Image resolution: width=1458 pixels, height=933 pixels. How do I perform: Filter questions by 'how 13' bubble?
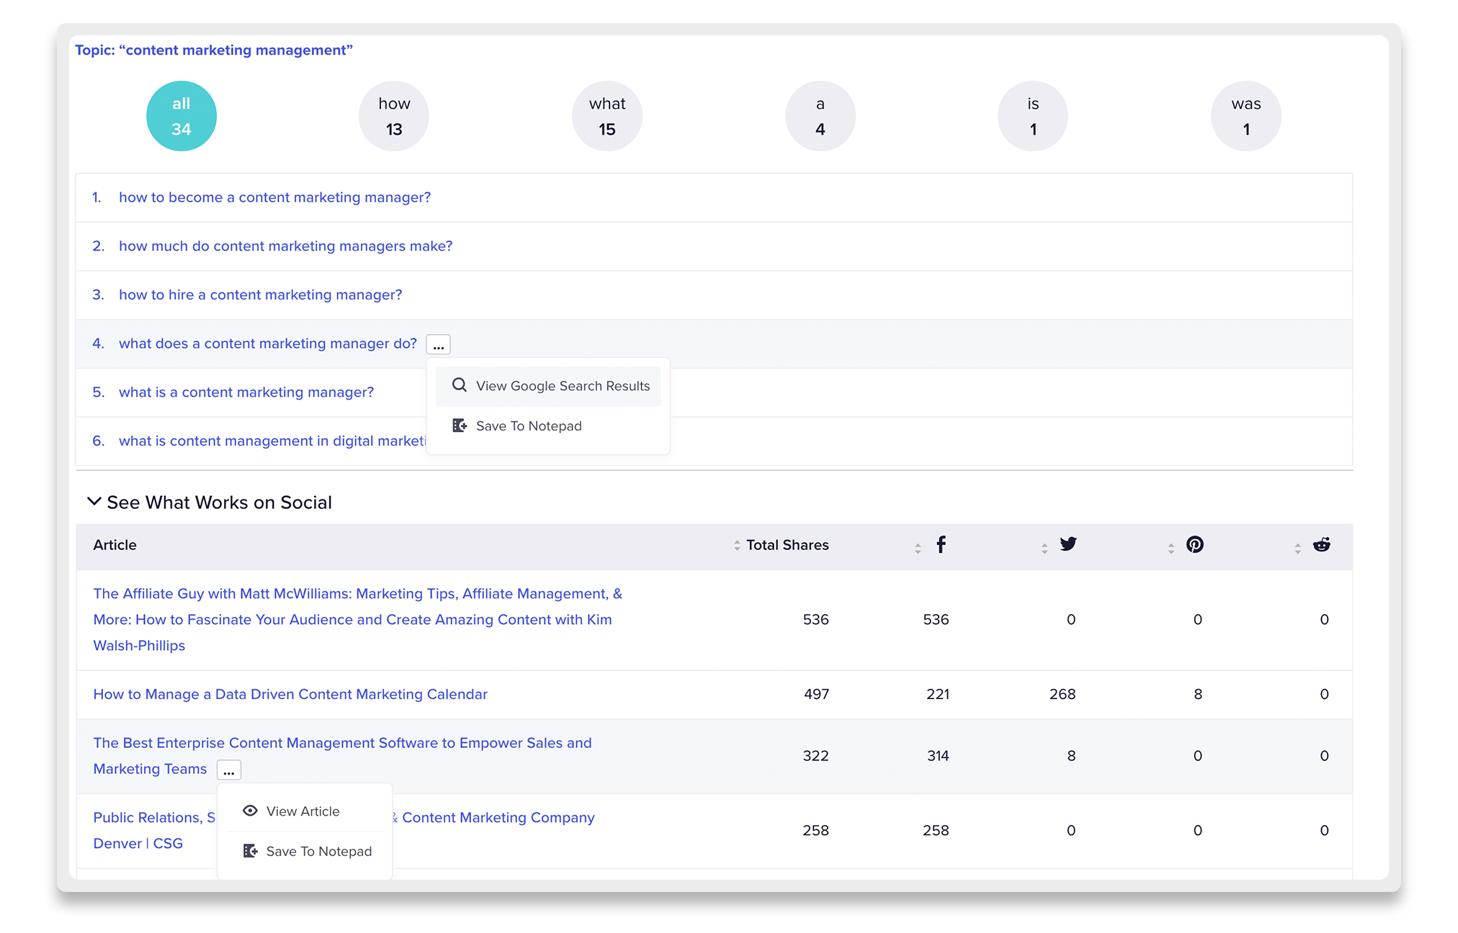(394, 116)
